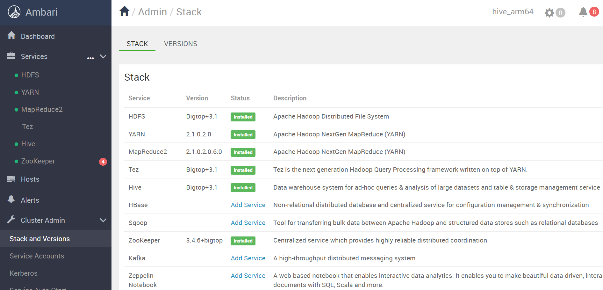
Task: Click Add Service for HBase
Action: click(248, 205)
